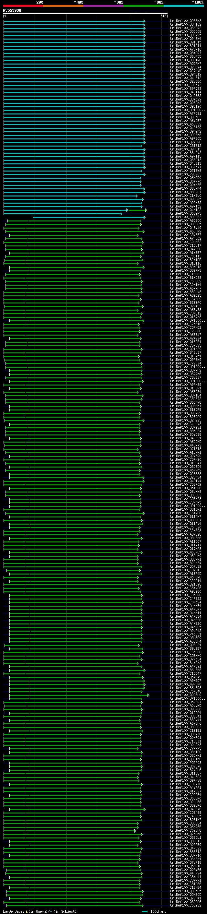The height and width of the screenshot is (914, 207).
Task: Select label UniRef100_Q12RA4
Action: click(186, 713)
